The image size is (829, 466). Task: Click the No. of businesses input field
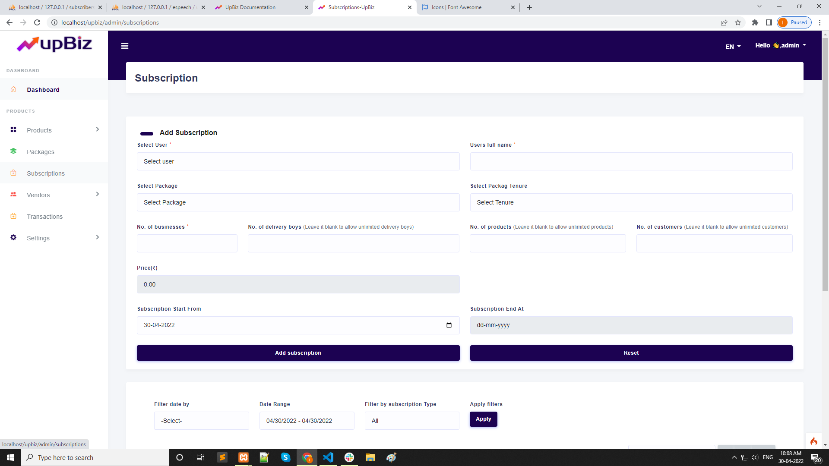187,243
